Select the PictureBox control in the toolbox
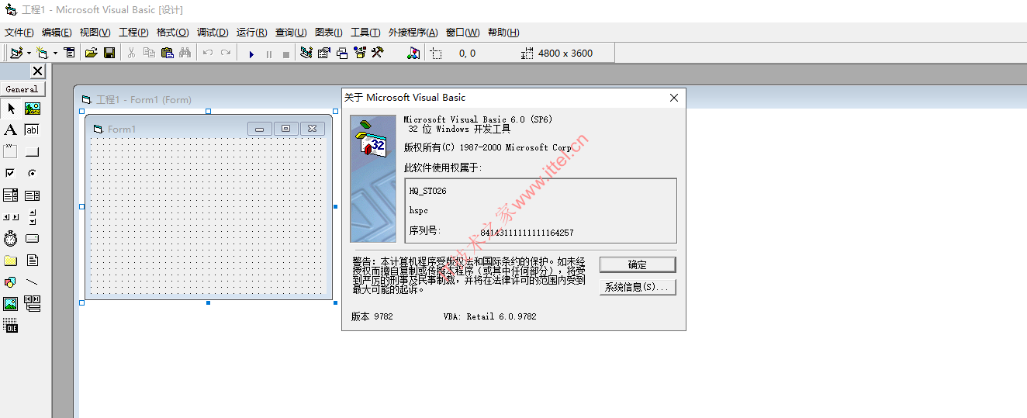The height and width of the screenshot is (418, 1027). click(x=33, y=109)
